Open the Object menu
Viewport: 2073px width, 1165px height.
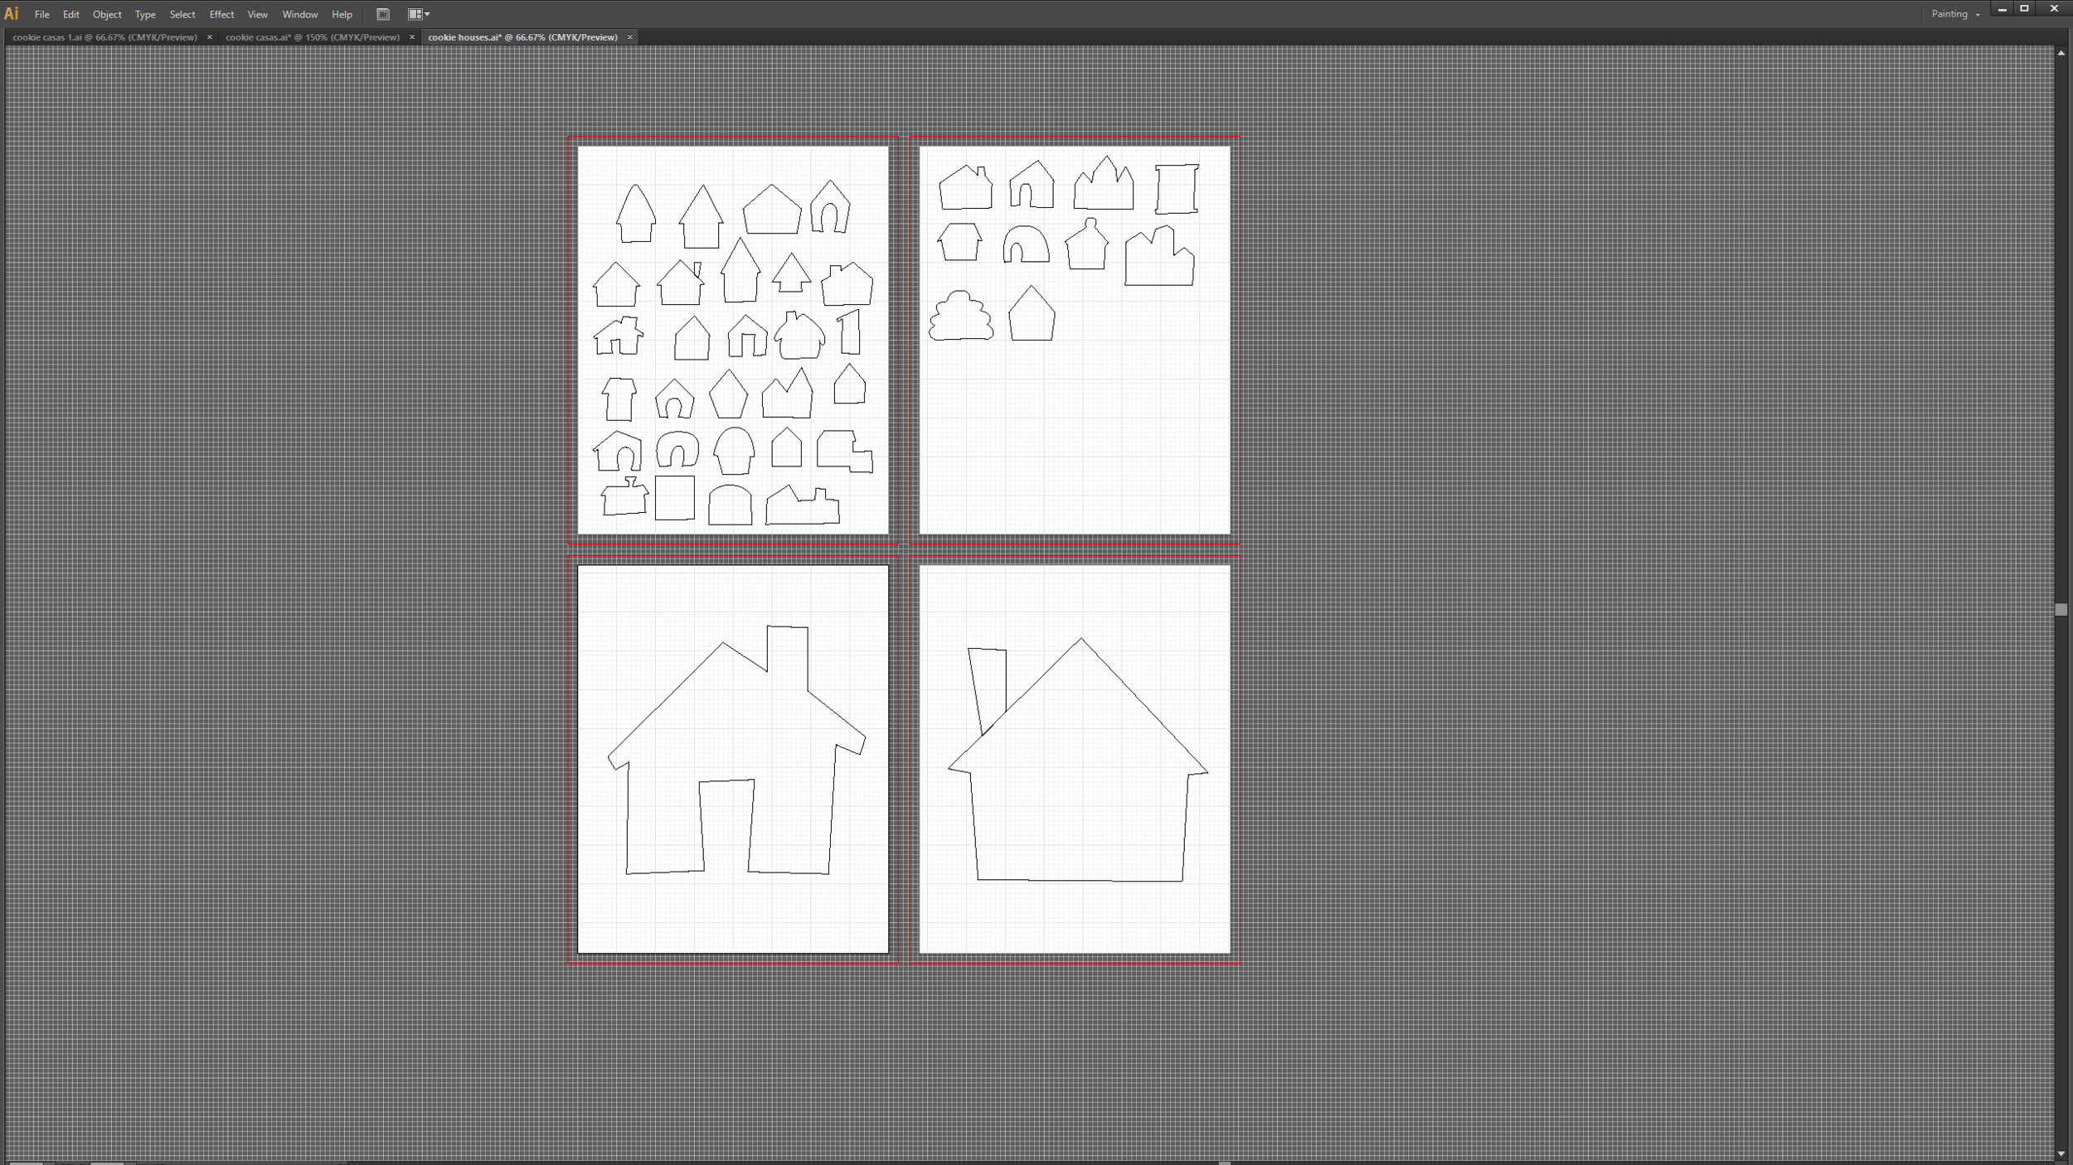(107, 14)
